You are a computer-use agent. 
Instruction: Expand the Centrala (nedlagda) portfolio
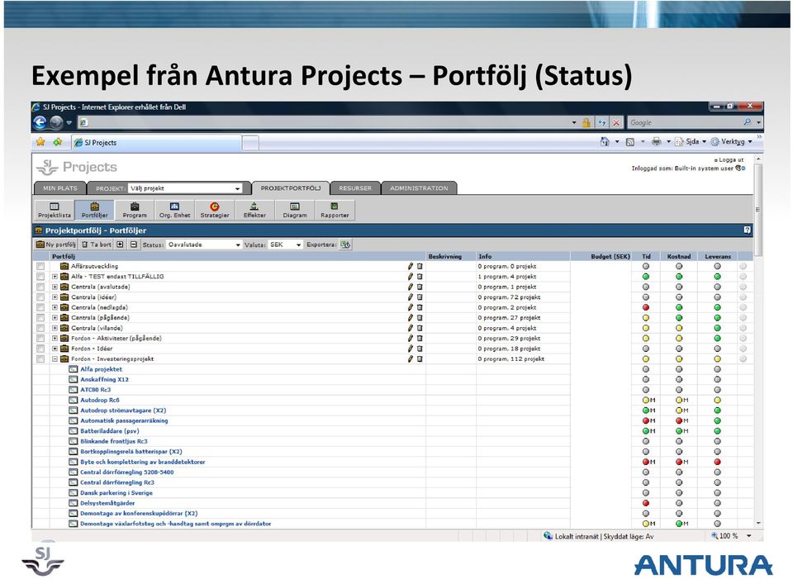[55, 307]
